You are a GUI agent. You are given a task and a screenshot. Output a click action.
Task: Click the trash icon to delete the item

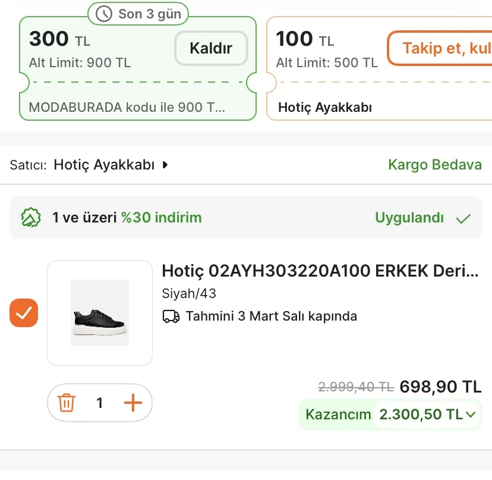click(67, 403)
